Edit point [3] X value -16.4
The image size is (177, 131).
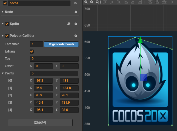(x=43, y=103)
